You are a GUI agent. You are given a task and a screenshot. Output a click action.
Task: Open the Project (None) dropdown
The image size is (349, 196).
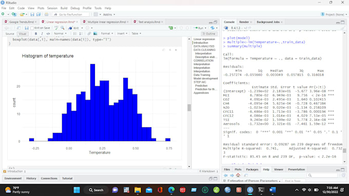pos(334,14)
